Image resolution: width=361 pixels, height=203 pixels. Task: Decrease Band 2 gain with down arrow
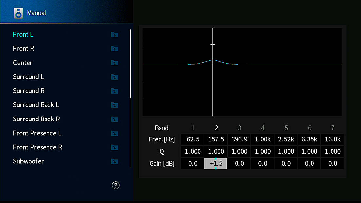(216, 169)
